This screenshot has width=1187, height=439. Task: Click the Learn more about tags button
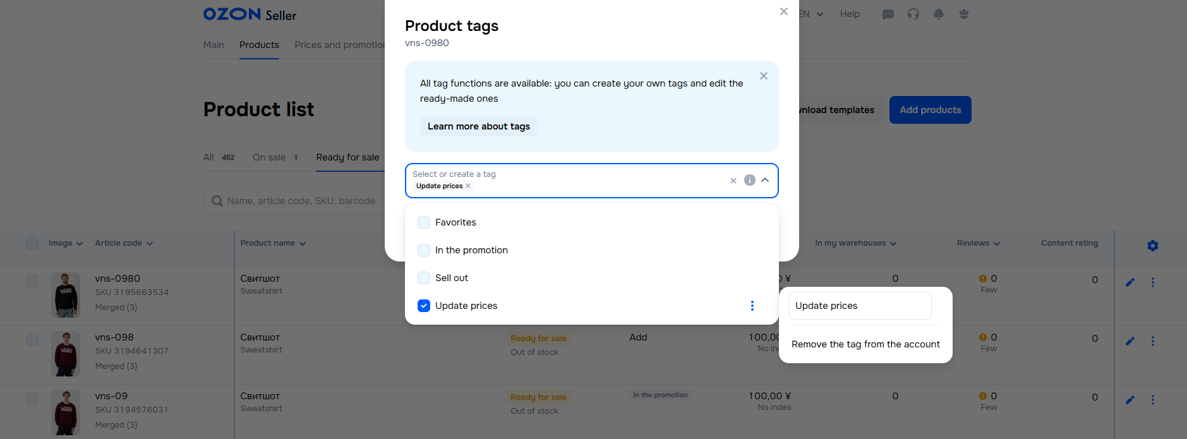[479, 126]
